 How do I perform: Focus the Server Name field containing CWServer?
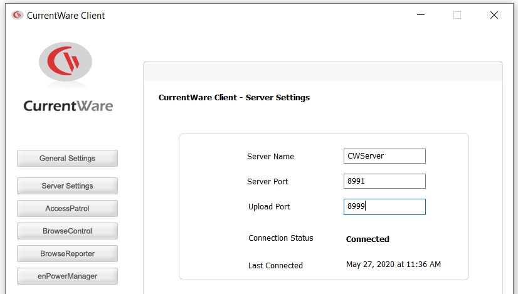pyautogui.click(x=384, y=156)
